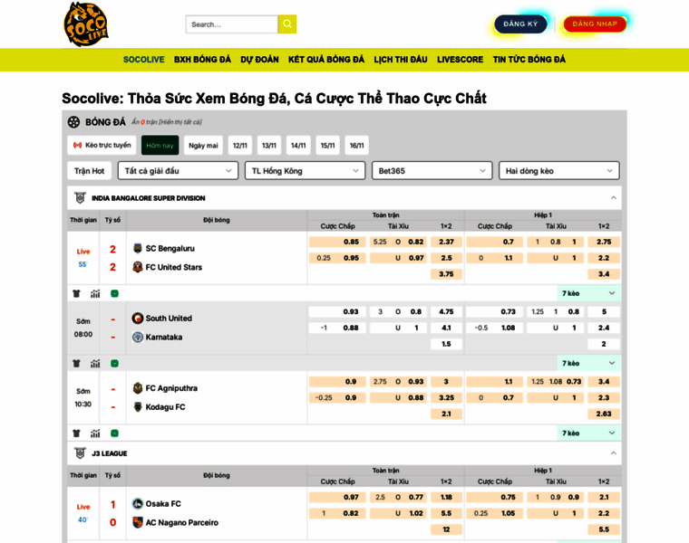Click green badge icon under FC Agniputhra match
Viewport: 689px width, 543px height.
point(115,433)
